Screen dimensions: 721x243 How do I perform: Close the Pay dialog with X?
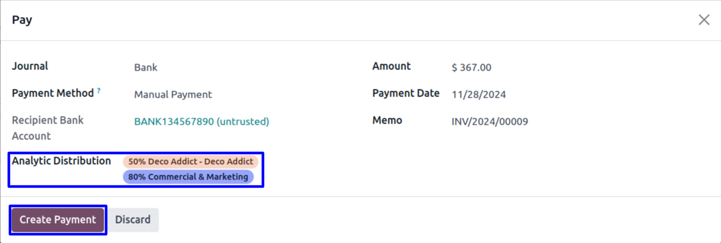coord(704,20)
